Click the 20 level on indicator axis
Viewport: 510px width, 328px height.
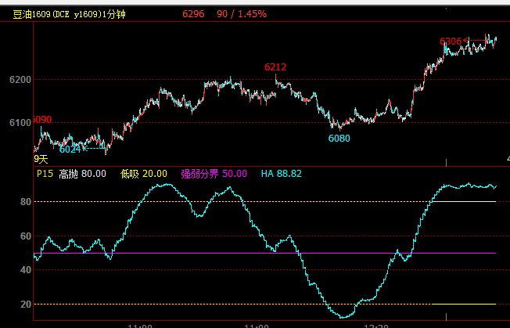25,305
